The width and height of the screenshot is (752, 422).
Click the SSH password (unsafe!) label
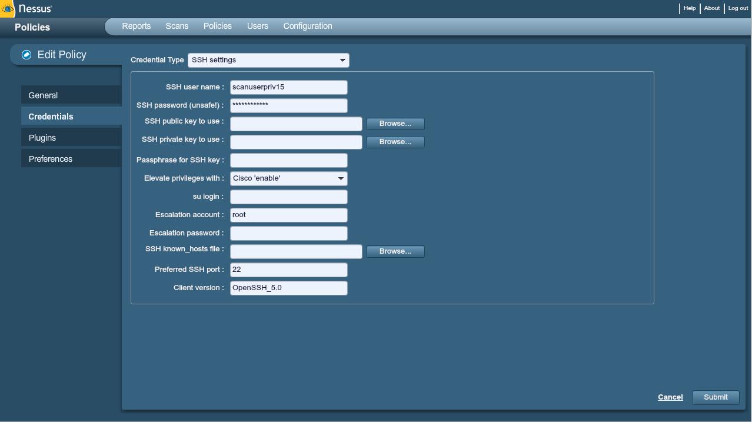[180, 105]
